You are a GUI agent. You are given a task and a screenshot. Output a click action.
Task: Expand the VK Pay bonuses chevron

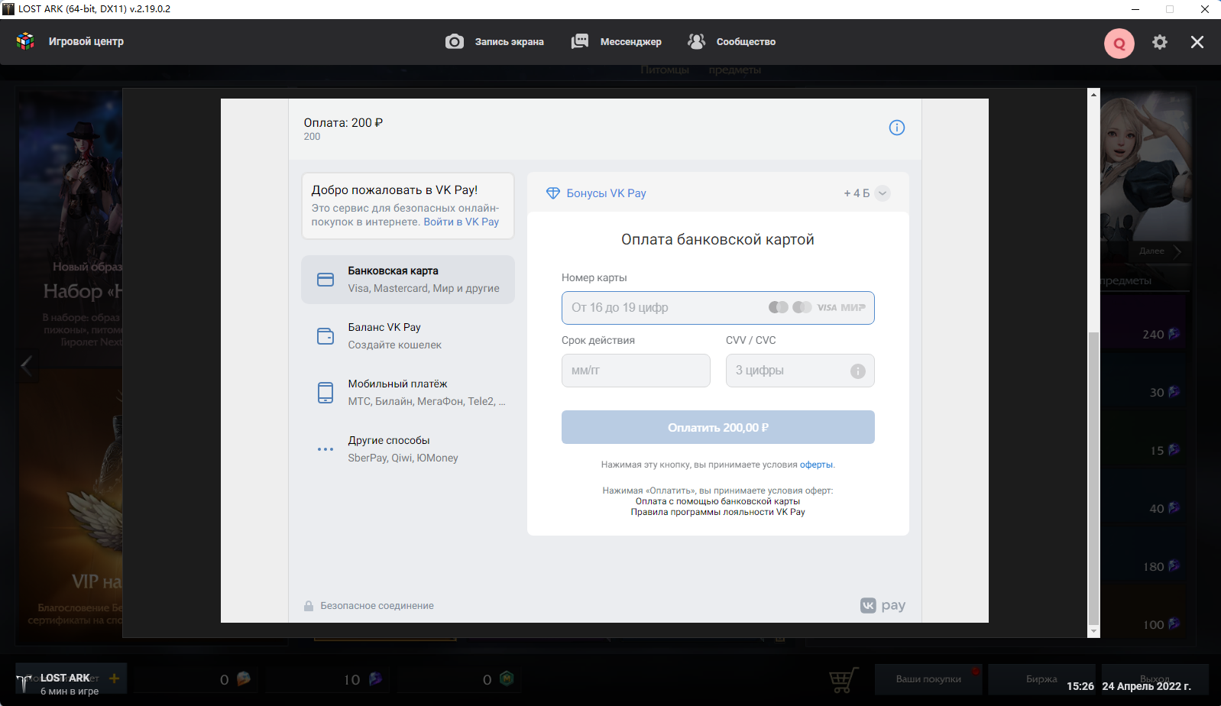click(x=883, y=193)
